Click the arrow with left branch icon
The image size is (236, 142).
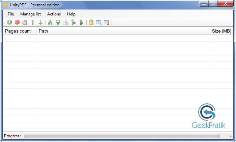coord(81,22)
